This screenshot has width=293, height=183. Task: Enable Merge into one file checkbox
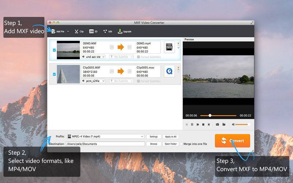(181, 144)
